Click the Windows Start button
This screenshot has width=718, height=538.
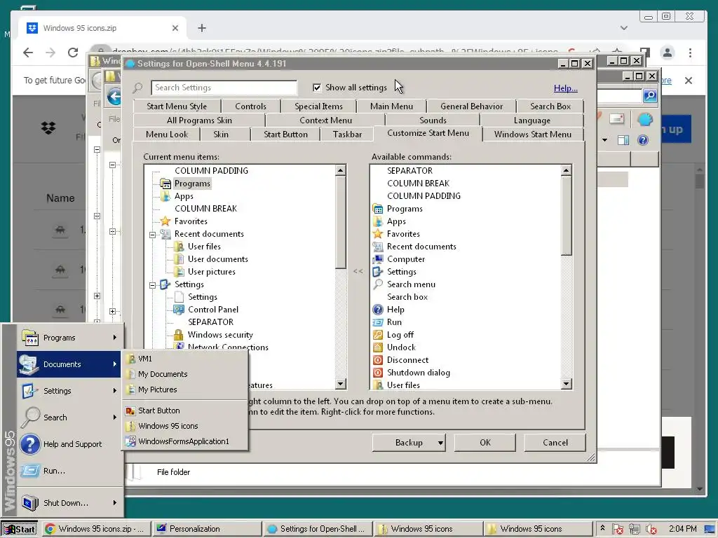19,530
